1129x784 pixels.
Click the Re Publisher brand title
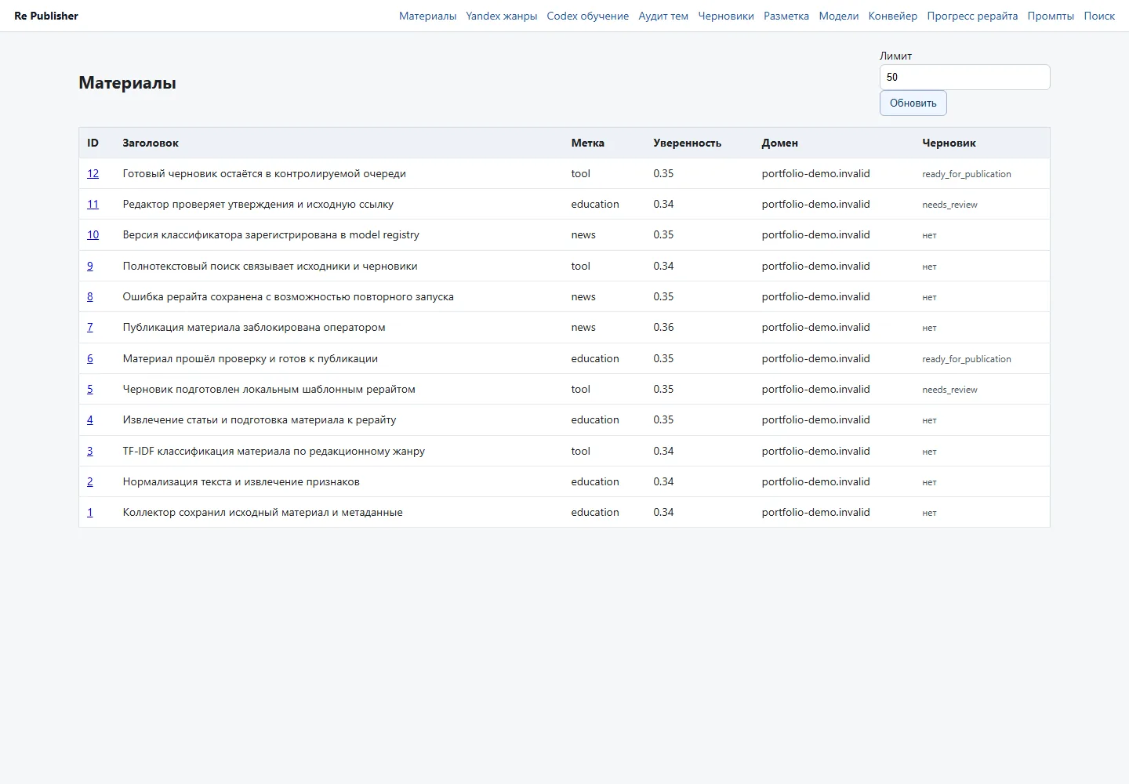[x=46, y=16]
